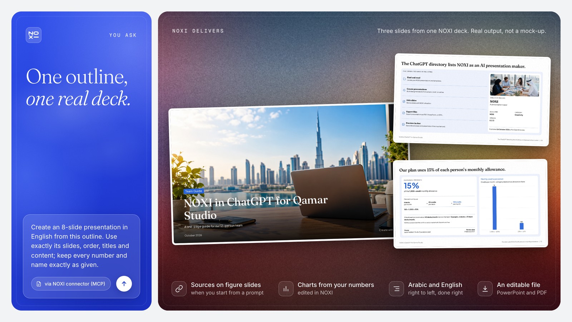The width and height of the screenshot is (572, 322).
Task: Click the NOXI logo icon
Action: tap(34, 35)
